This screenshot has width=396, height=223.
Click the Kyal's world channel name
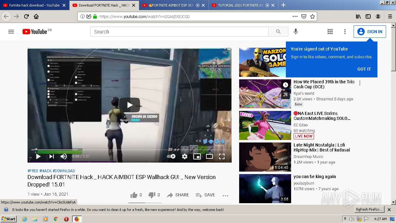click(x=304, y=93)
